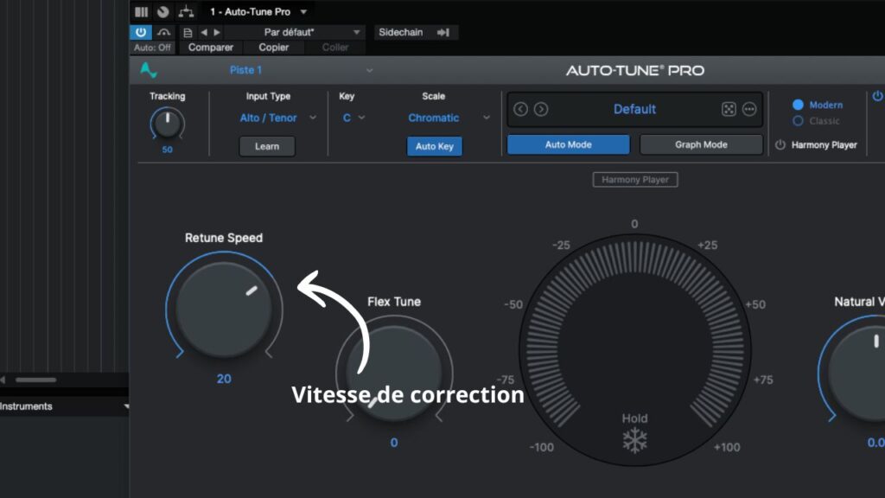Click the Auto Key button
This screenshot has width=885, height=498.
pos(435,146)
